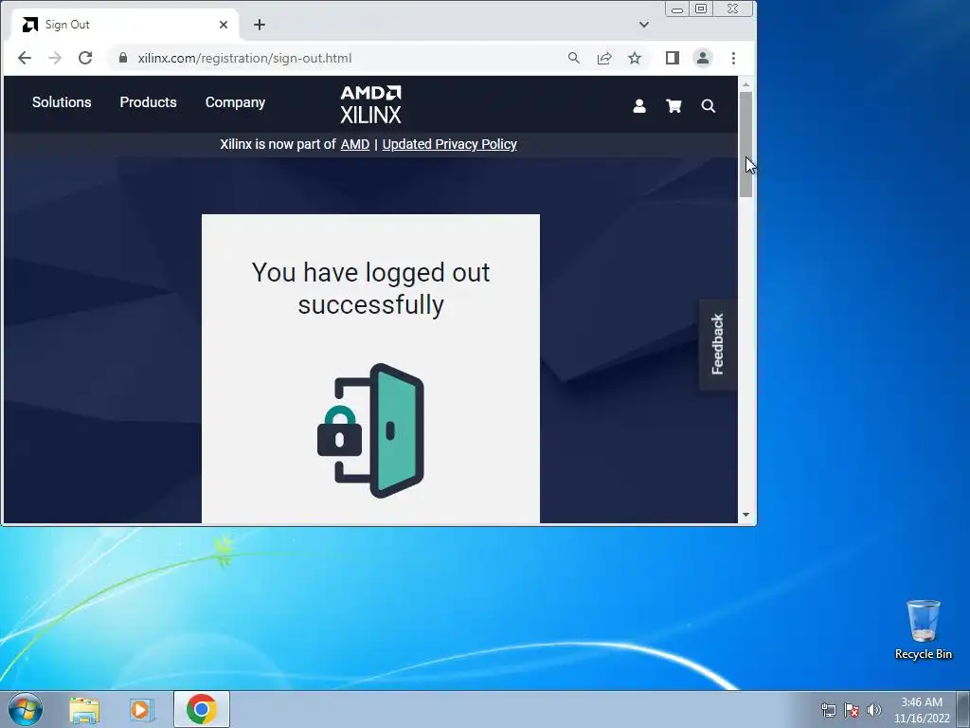The width and height of the screenshot is (970, 728).
Task: Click the volume speaker tray icon
Action: point(874,710)
